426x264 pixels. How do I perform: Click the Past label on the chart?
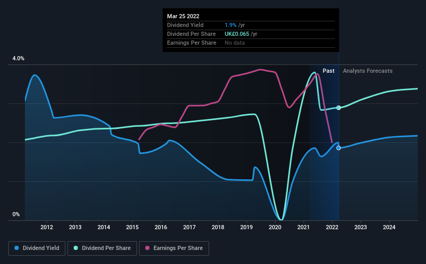click(x=328, y=71)
